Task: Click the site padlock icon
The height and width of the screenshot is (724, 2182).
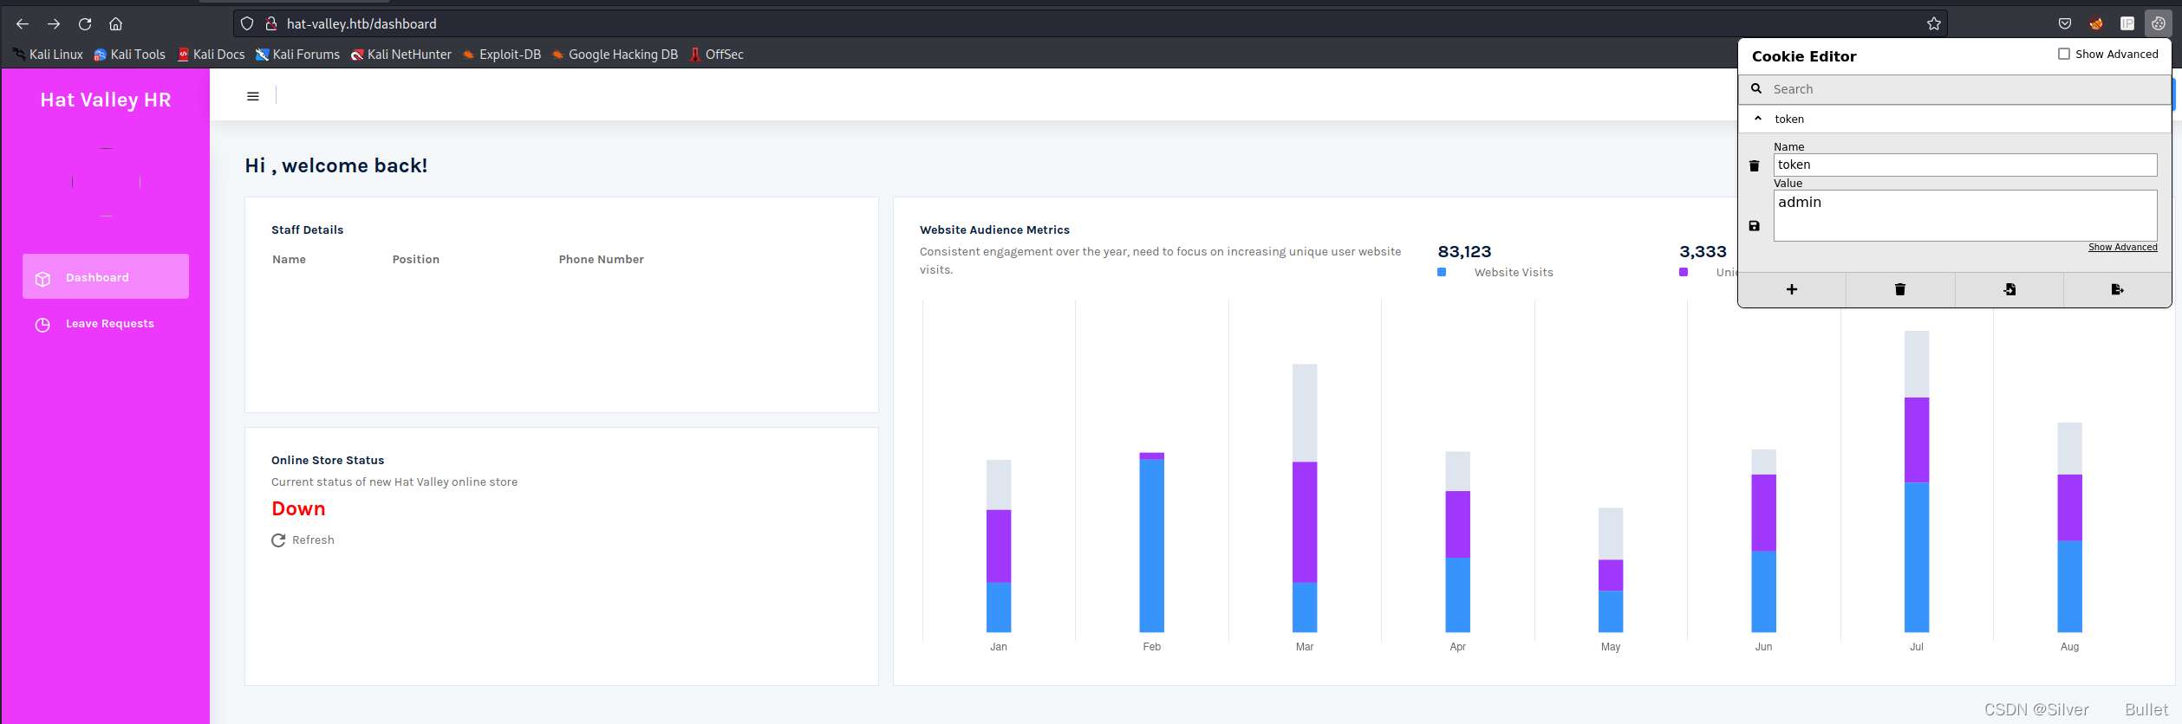Action: tap(271, 24)
